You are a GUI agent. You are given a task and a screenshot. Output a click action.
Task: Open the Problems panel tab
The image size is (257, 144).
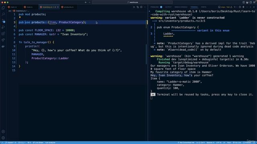155,7
